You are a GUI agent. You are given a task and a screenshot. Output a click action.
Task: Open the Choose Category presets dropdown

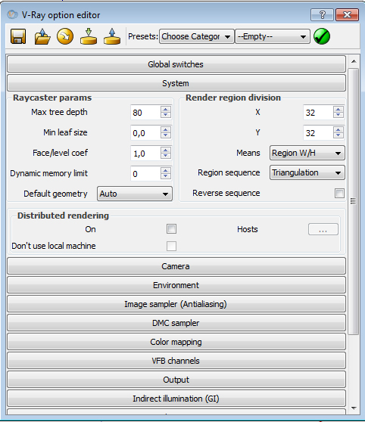[x=197, y=36]
